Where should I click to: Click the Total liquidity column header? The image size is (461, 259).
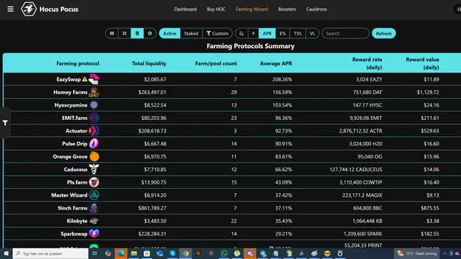coord(149,63)
